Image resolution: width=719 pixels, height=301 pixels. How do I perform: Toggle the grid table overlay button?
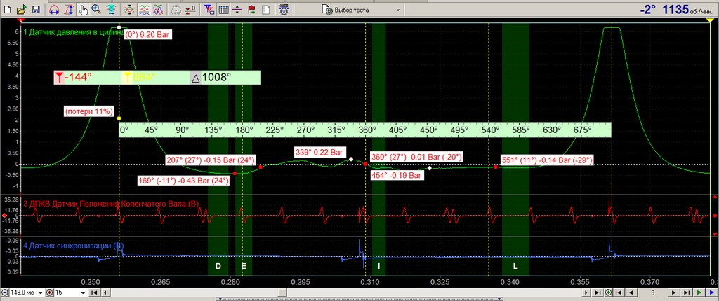223,9
